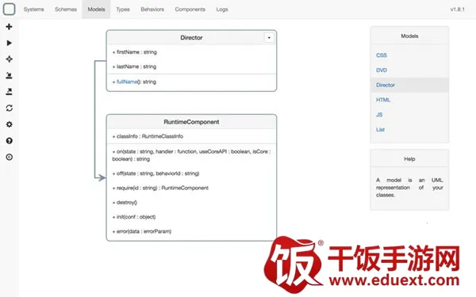Open help via question mark icon
Screen dimensions: 476x297
(x=9, y=141)
